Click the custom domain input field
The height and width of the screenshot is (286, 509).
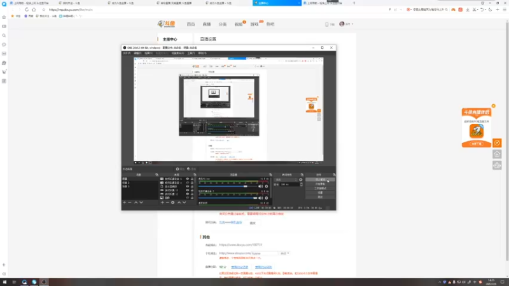(x=265, y=253)
